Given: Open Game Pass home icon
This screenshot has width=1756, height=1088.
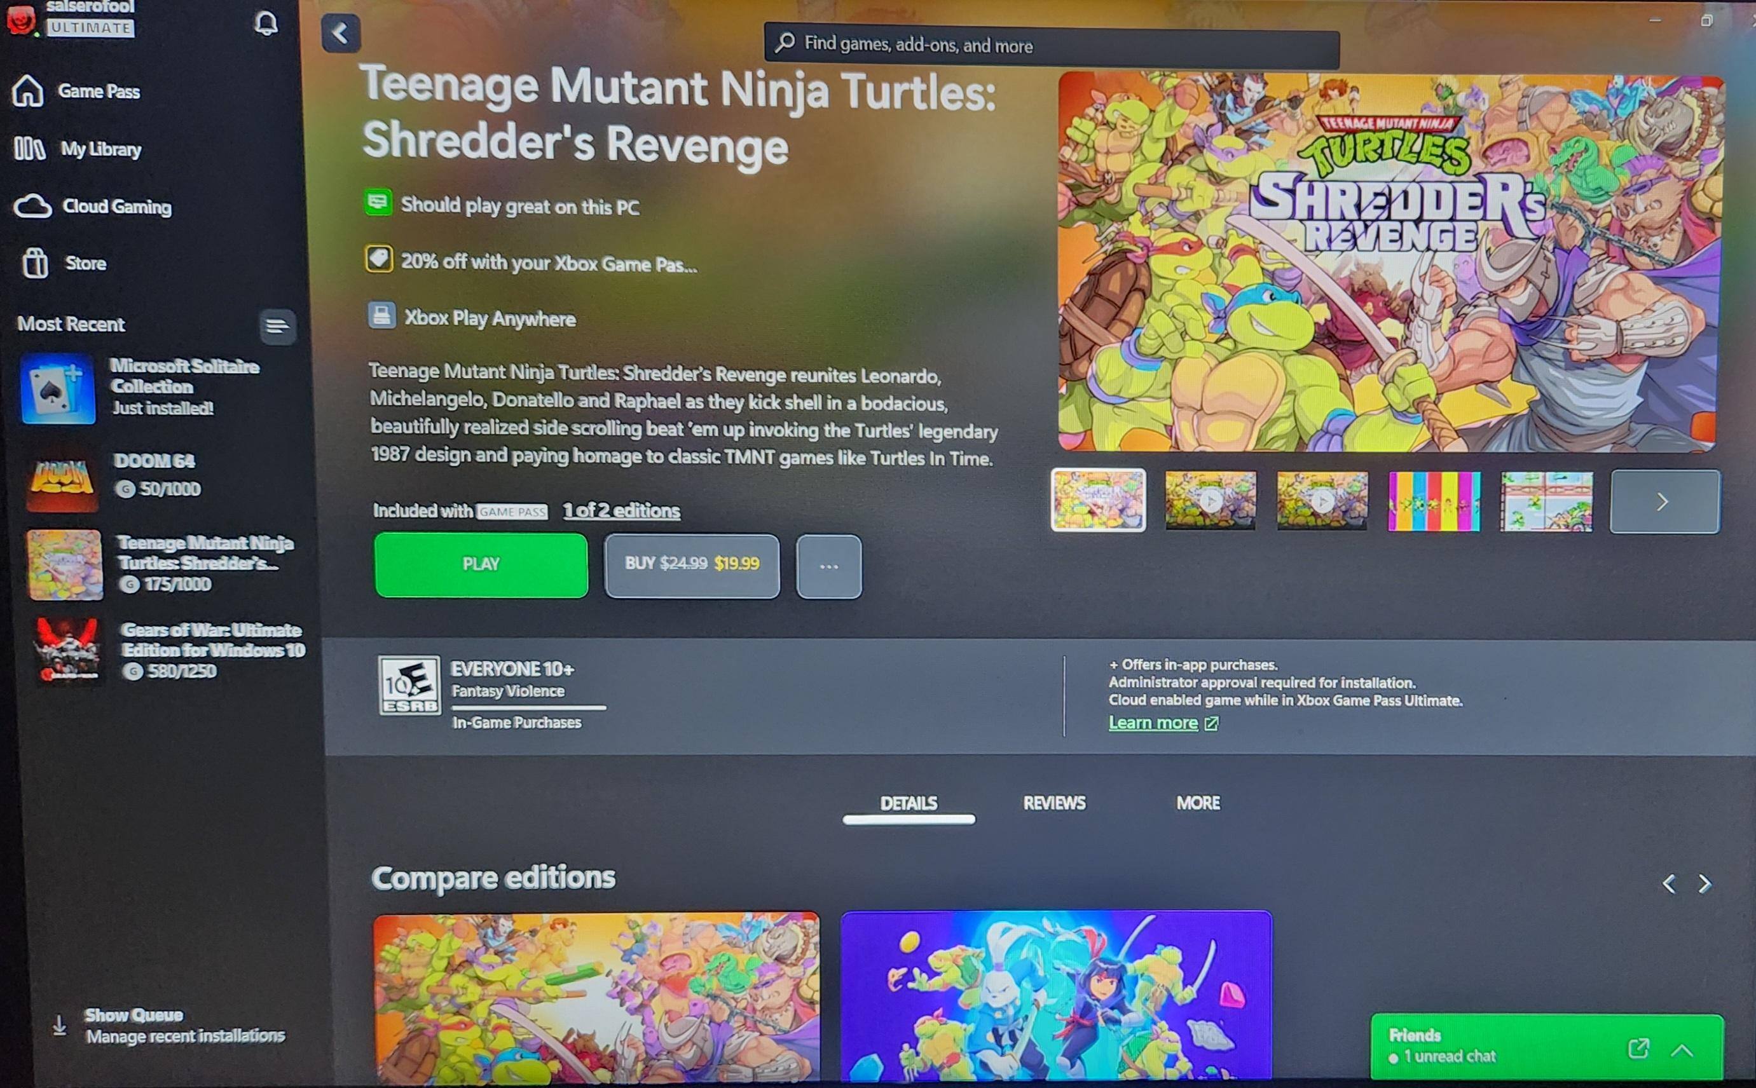Looking at the screenshot, I should [x=28, y=91].
